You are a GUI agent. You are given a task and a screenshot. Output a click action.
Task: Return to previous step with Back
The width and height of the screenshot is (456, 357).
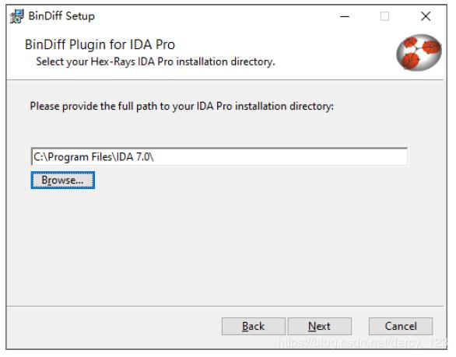tap(254, 326)
